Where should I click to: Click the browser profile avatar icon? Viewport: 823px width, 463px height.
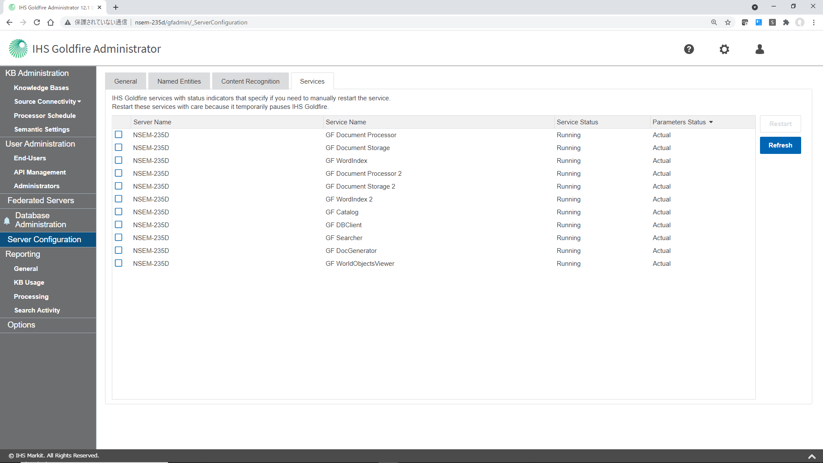[800, 22]
